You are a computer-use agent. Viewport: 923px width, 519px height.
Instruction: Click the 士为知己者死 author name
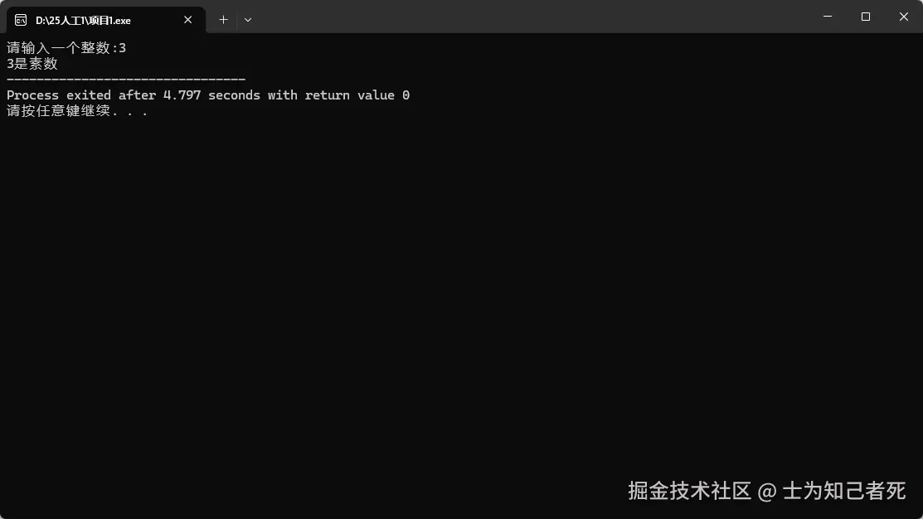point(844,491)
